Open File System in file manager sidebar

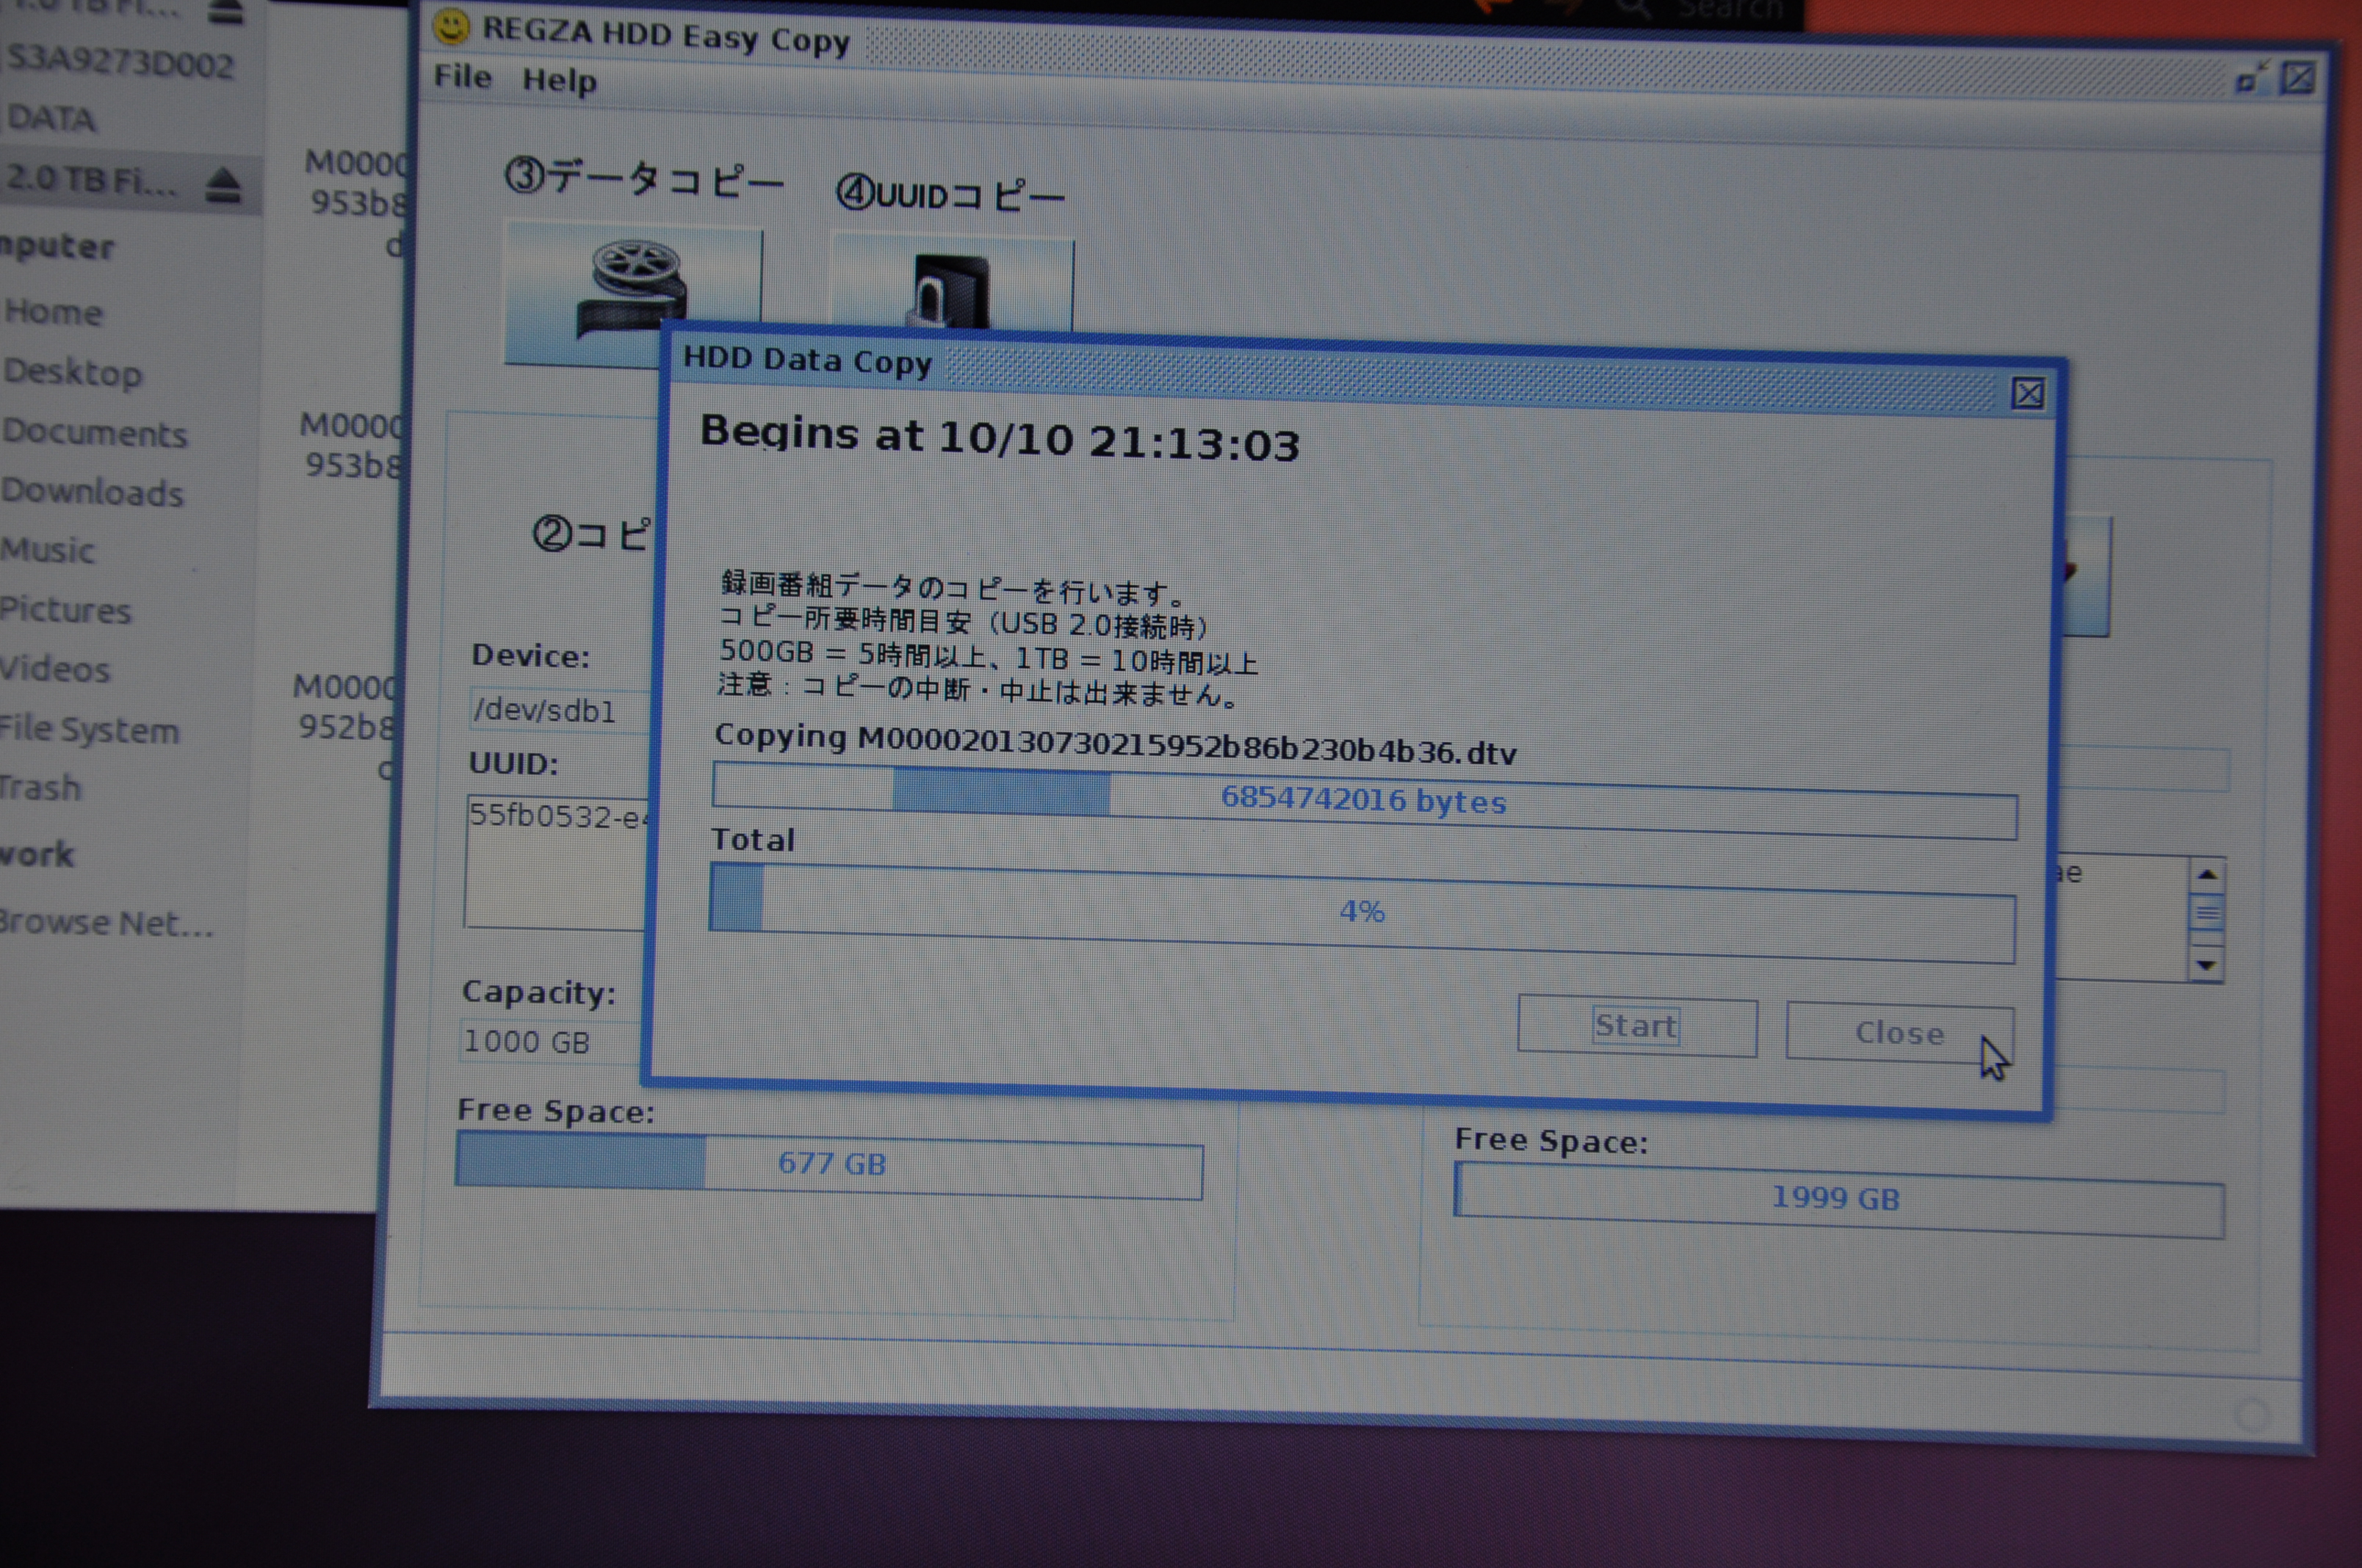(90, 729)
